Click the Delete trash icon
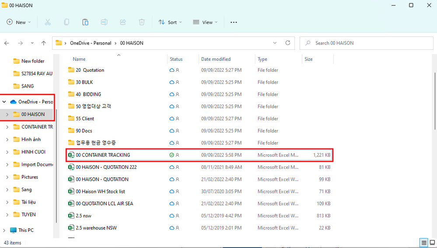The height and width of the screenshot is (248, 437). (x=142, y=22)
